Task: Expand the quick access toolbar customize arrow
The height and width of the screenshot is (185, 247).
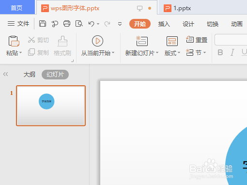Action: pyautogui.click(x=120, y=24)
